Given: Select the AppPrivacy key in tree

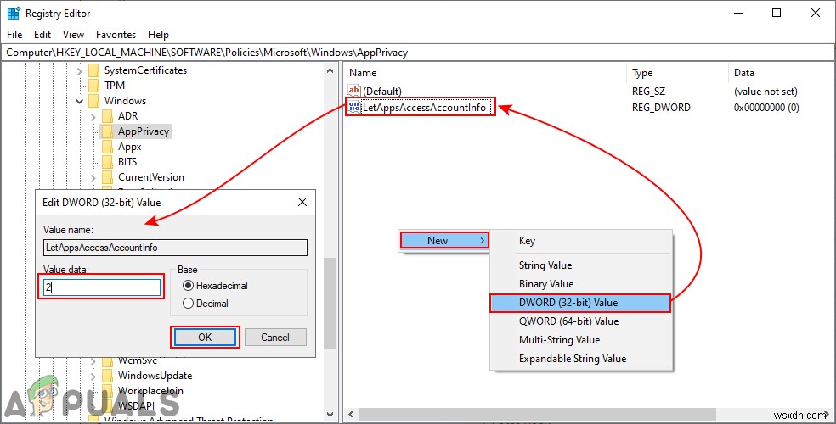Looking at the screenshot, I should click(x=144, y=131).
